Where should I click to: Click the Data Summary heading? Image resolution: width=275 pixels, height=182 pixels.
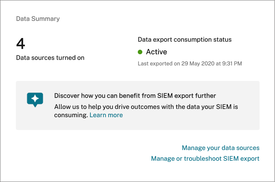[38, 19]
